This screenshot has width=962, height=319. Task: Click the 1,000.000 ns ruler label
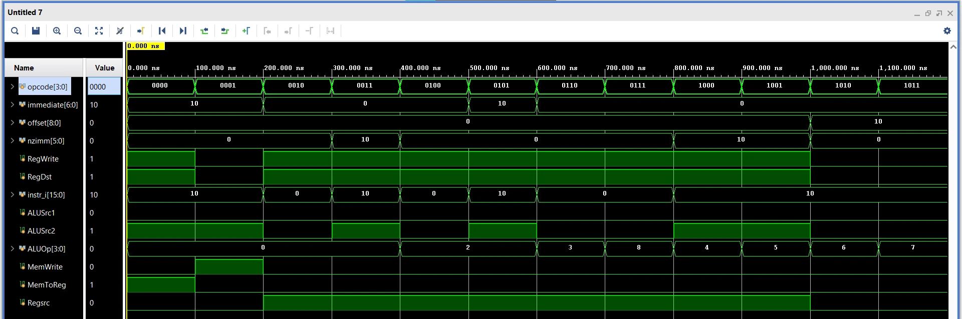(x=836, y=68)
